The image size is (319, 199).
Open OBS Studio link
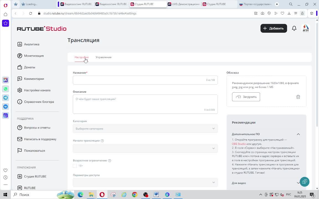point(239,144)
